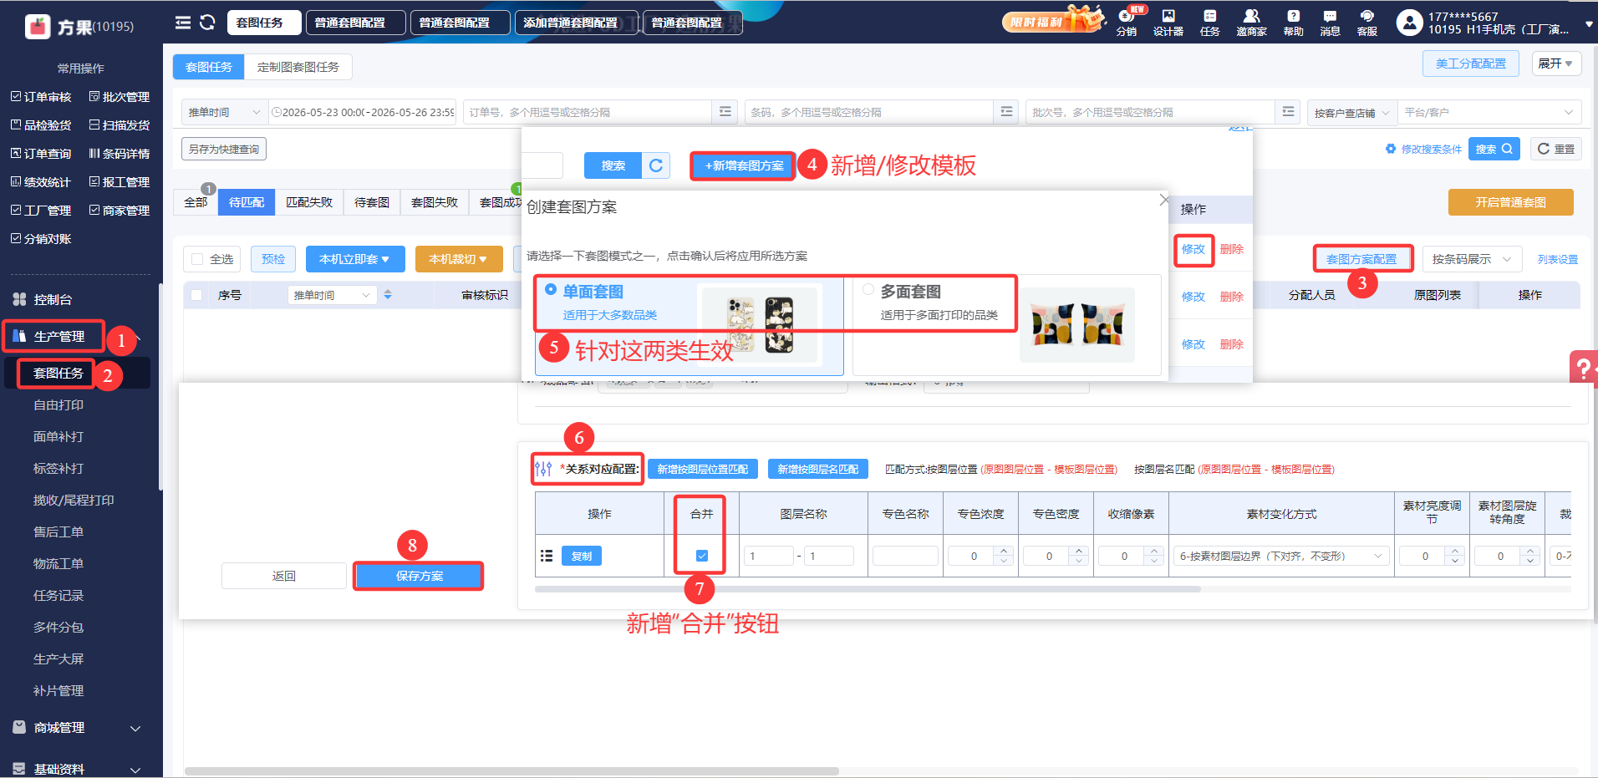Open the 按客户查店铺 dropdown
The image size is (1598, 778).
tap(1351, 112)
